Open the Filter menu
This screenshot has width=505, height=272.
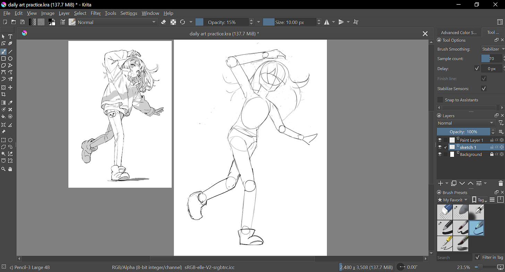click(x=95, y=13)
